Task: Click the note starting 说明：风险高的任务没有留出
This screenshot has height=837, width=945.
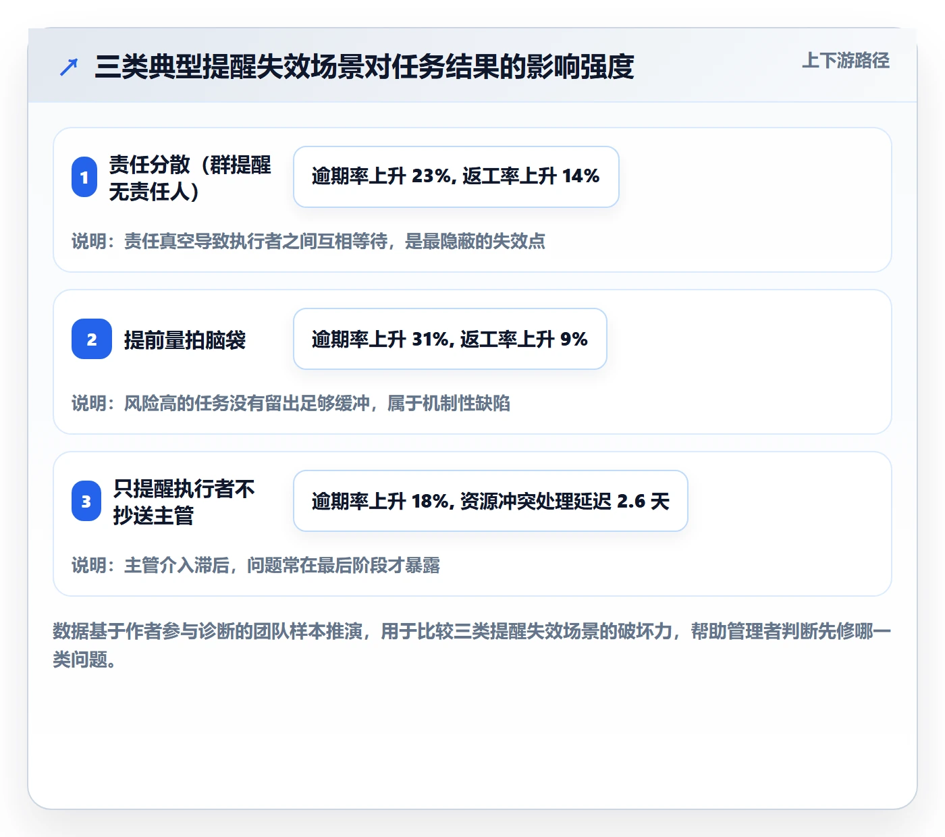Action: (291, 403)
